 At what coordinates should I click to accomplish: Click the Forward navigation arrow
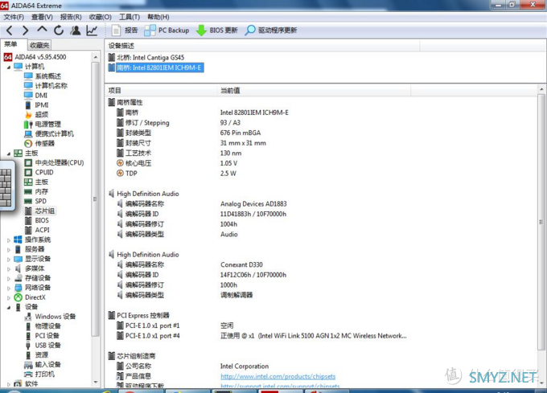click(x=25, y=31)
